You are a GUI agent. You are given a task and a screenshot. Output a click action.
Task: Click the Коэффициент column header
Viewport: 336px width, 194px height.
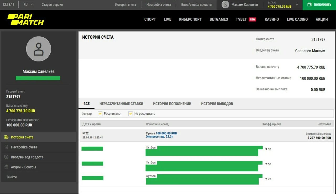[272, 124]
